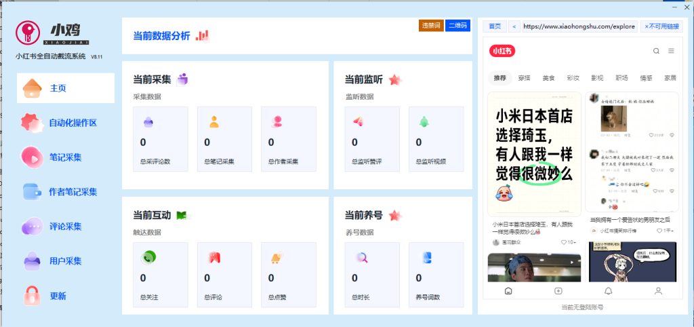Click the paper plane icon above 总监听赞评
The image size is (694, 327).
(x=359, y=121)
